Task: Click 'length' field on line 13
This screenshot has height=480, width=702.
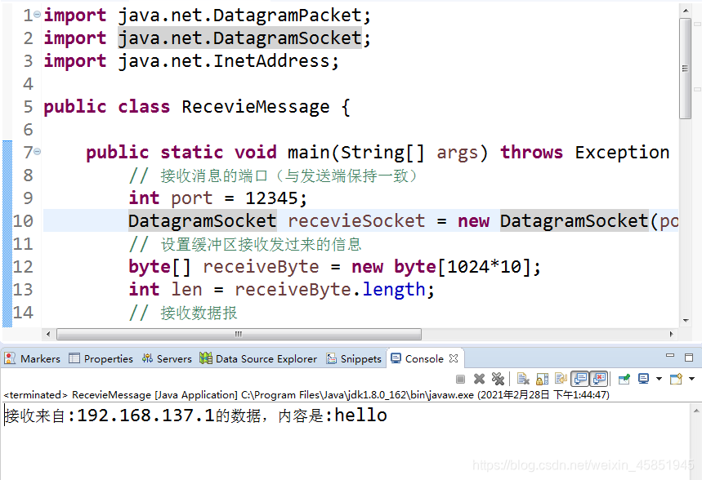Action: [x=394, y=290]
